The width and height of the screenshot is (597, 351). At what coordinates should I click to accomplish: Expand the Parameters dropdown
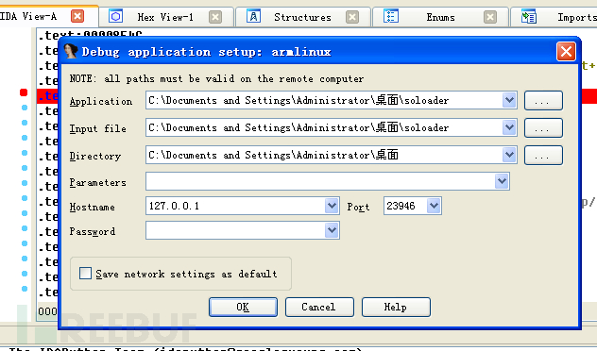coord(502,181)
